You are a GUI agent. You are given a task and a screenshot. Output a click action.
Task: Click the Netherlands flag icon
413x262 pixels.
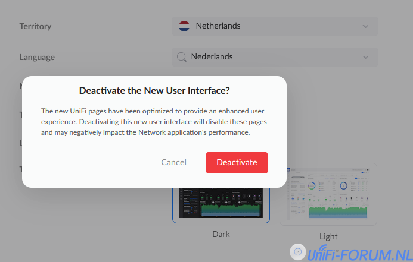click(x=184, y=26)
